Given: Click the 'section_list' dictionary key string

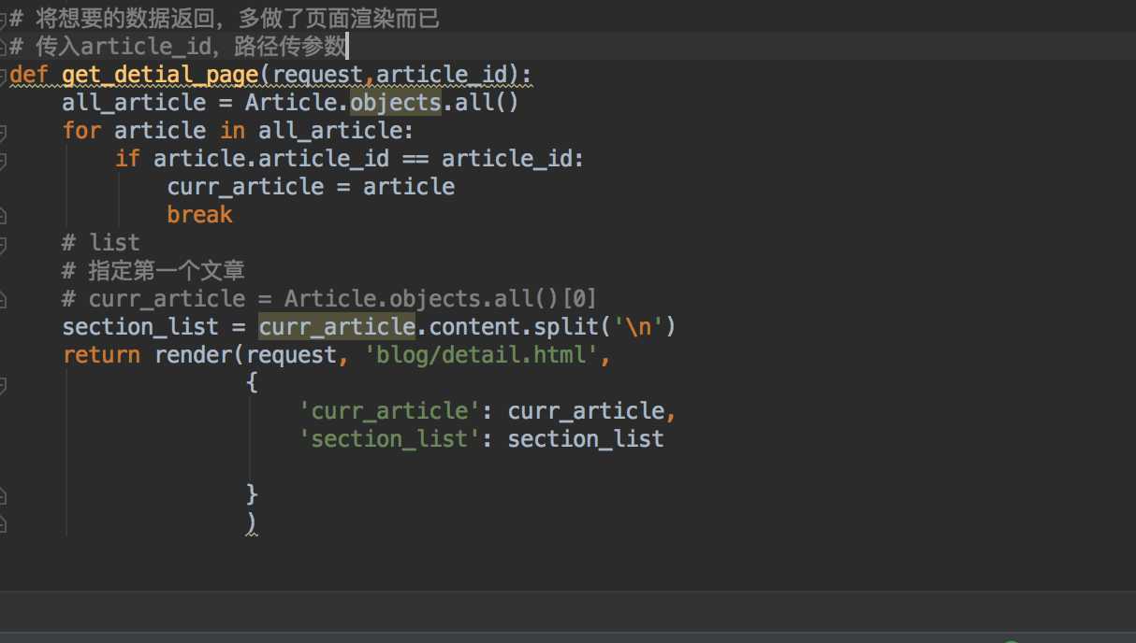Looking at the screenshot, I should pos(389,438).
